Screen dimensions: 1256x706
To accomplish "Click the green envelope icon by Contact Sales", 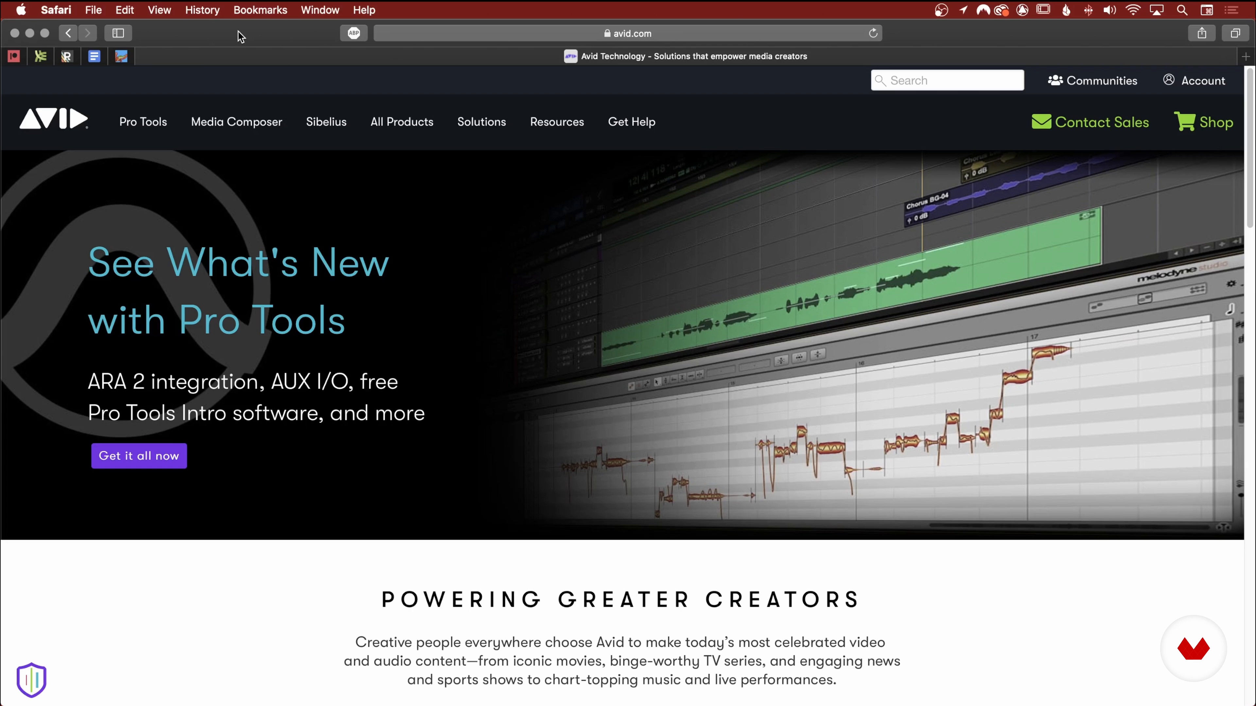I will click(1041, 122).
